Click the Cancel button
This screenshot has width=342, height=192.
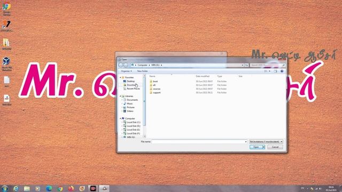coord(275,147)
